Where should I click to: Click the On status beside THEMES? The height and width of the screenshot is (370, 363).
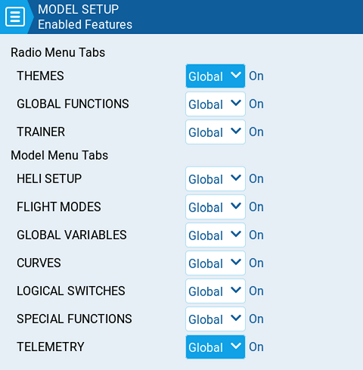(256, 76)
